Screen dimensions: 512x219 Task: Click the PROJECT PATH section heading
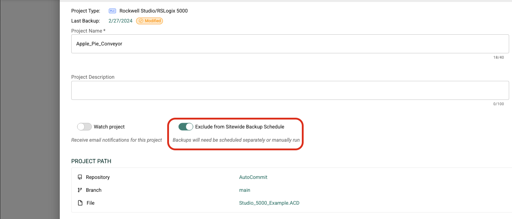pos(91,161)
